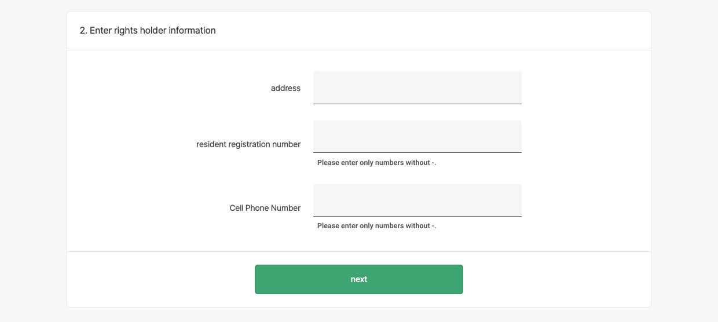Submit rights holder info with next

pos(359,279)
